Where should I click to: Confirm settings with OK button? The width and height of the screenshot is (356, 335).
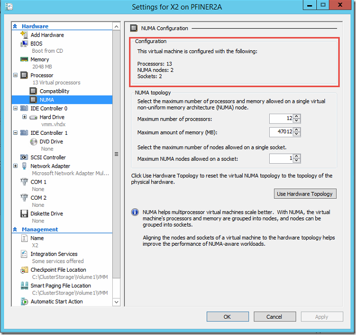(x=228, y=317)
